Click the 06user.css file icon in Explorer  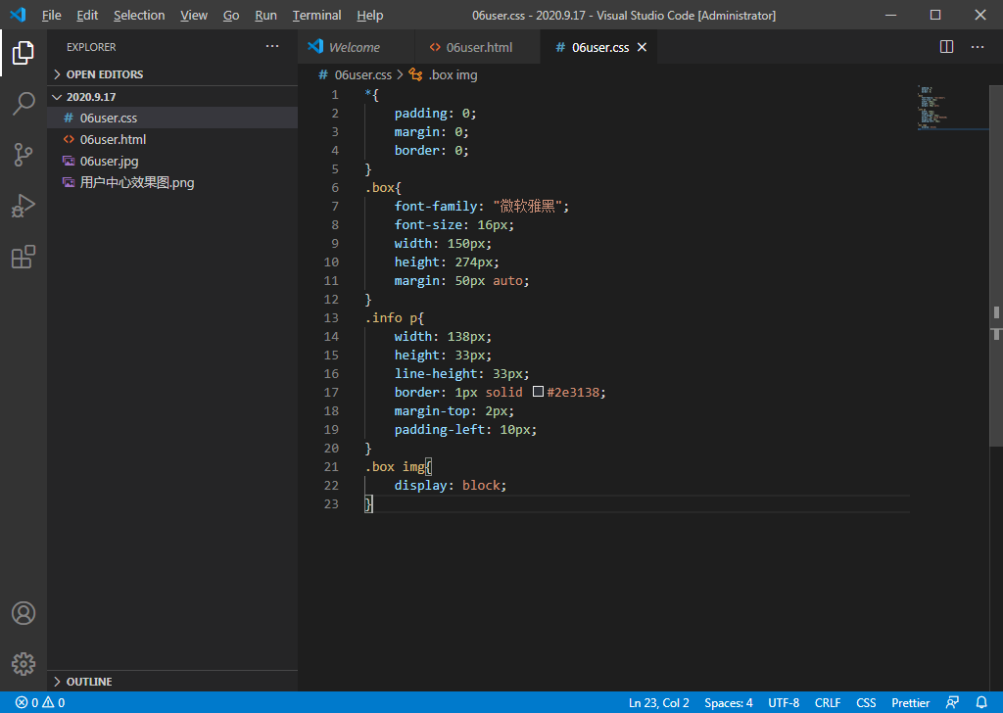pos(69,118)
